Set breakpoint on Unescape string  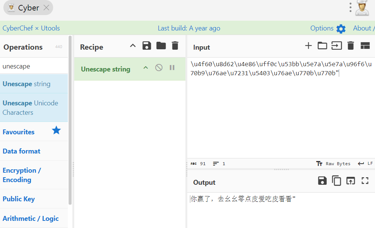coord(172,68)
